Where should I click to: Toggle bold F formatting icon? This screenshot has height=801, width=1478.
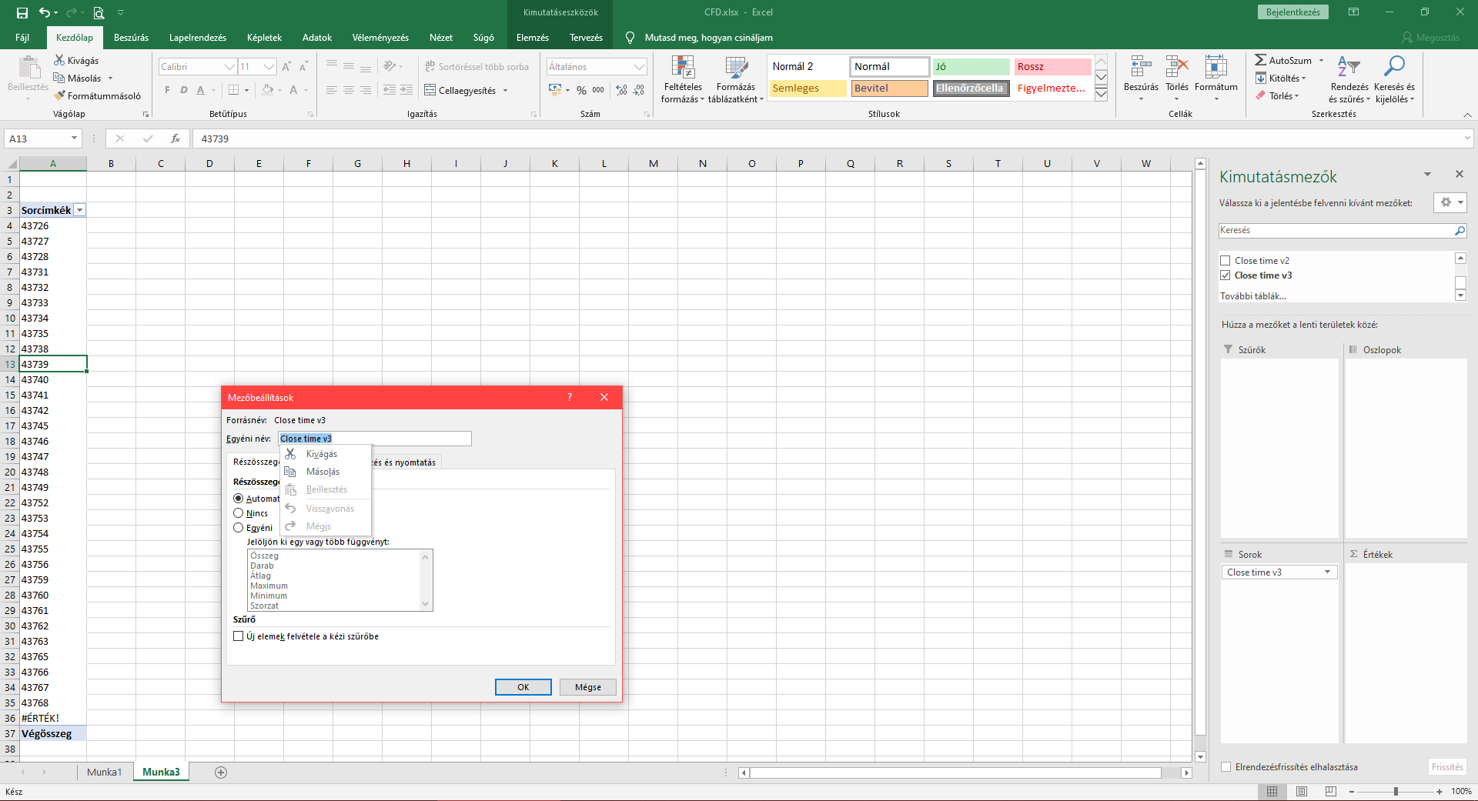167,90
